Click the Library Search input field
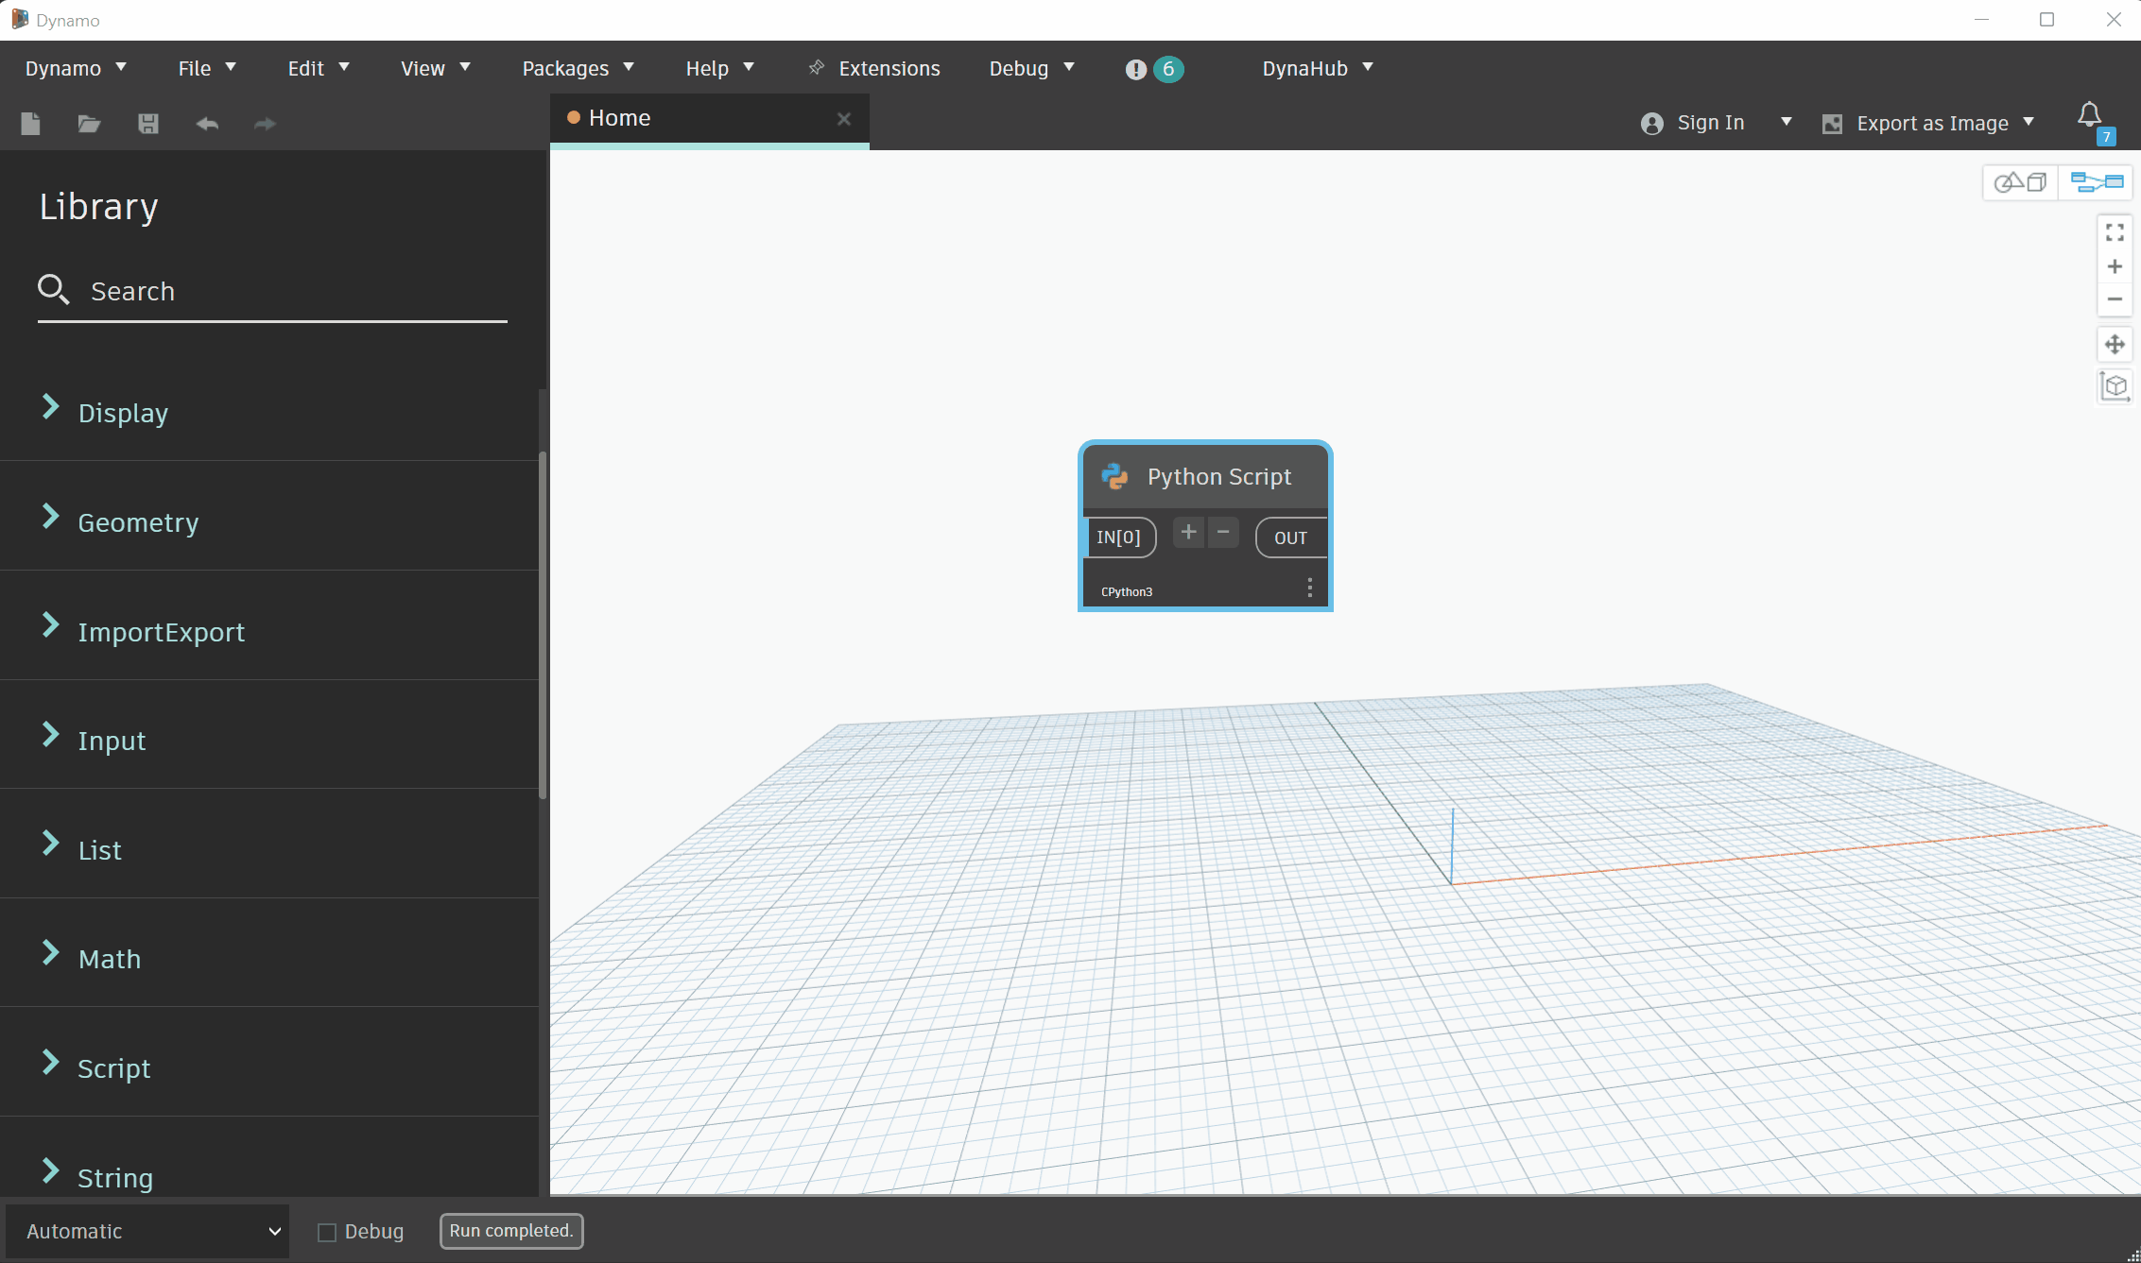Viewport: 2141px width, 1263px height. click(x=272, y=291)
